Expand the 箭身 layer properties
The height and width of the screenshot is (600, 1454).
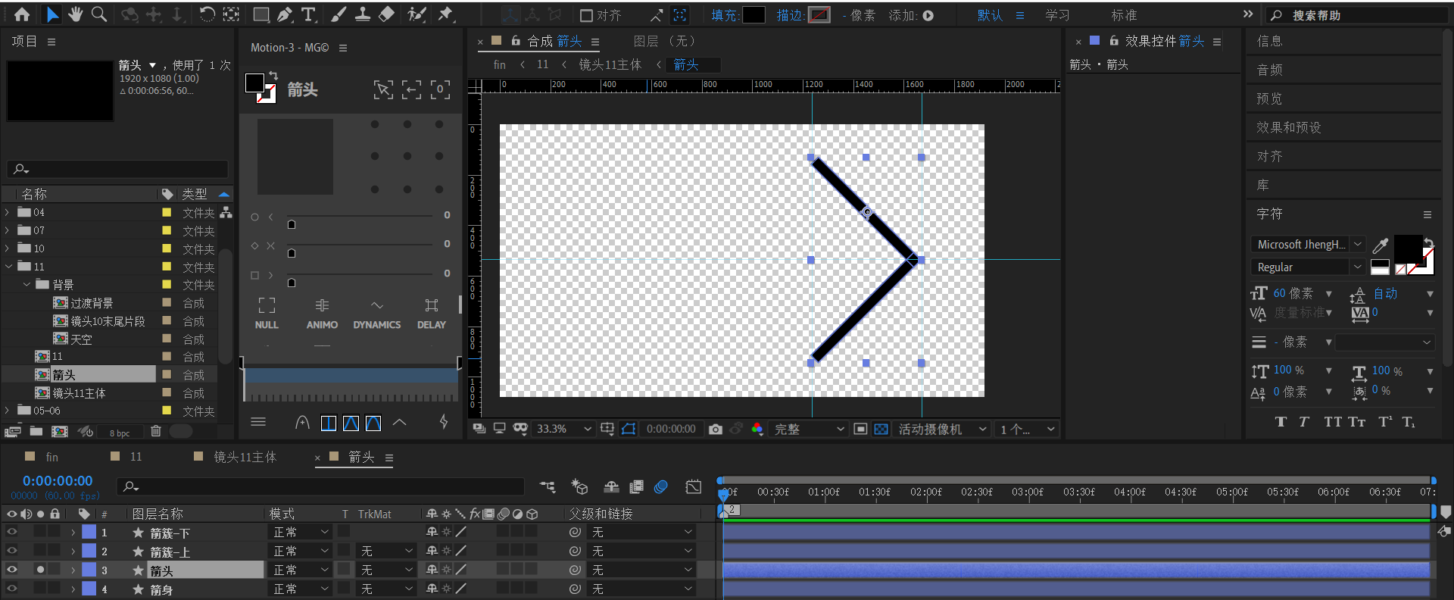coord(73,589)
